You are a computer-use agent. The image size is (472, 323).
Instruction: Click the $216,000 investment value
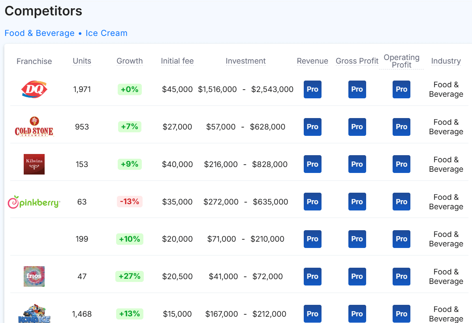[x=221, y=164]
